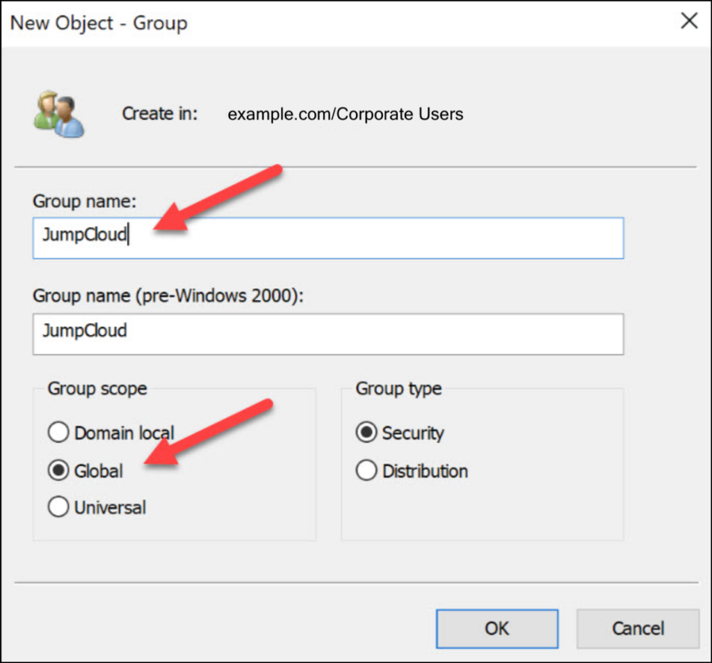Click the example.com/Corporate Users text

pos(344,113)
